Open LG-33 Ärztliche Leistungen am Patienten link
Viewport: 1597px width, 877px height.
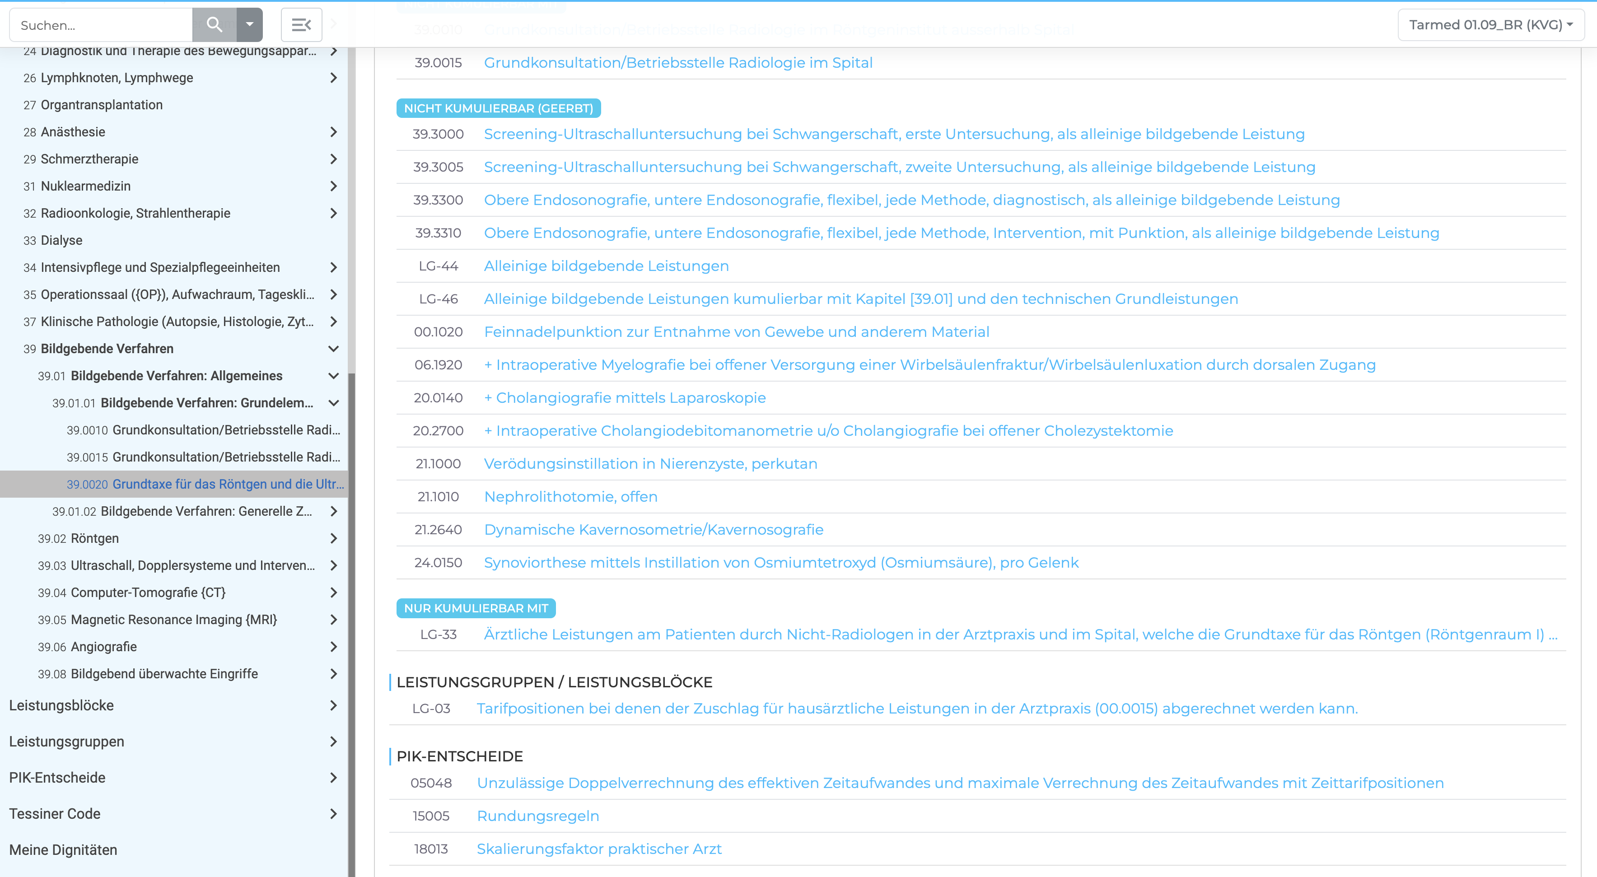[1020, 634]
